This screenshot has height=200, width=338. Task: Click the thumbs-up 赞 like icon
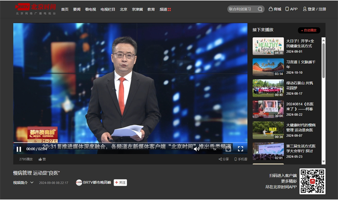point(40,159)
